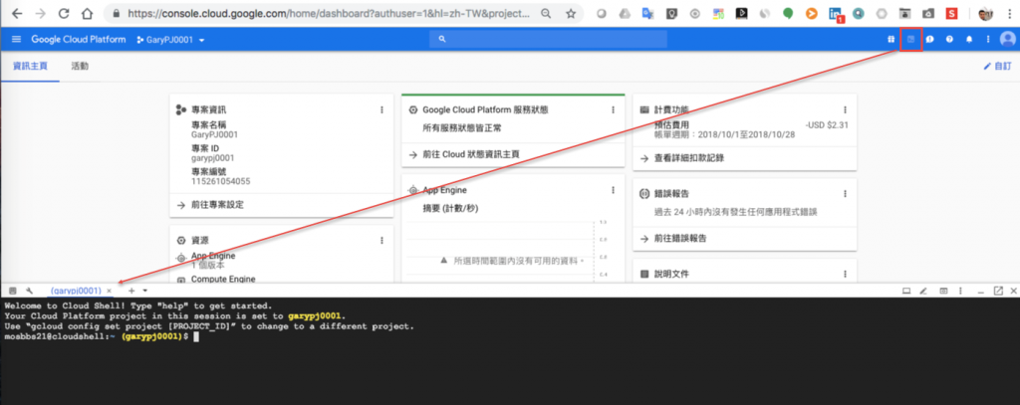Launch the code editor pencil icon in Cloud Shell
The width and height of the screenshot is (1020, 405).
(923, 291)
